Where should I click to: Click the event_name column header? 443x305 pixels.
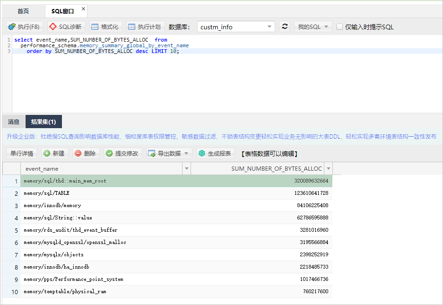point(102,168)
